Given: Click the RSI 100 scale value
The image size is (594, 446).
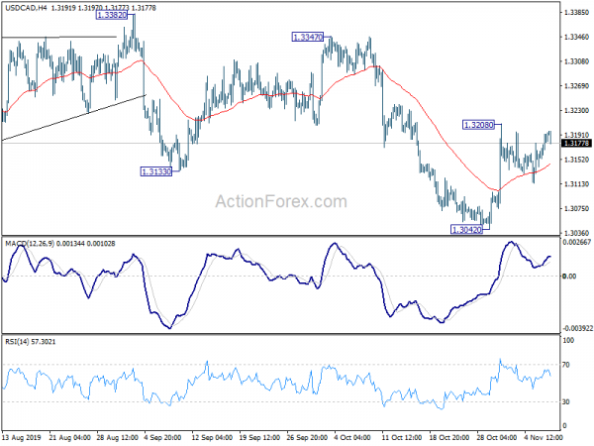Looking at the screenshot, I should [568, 341].
